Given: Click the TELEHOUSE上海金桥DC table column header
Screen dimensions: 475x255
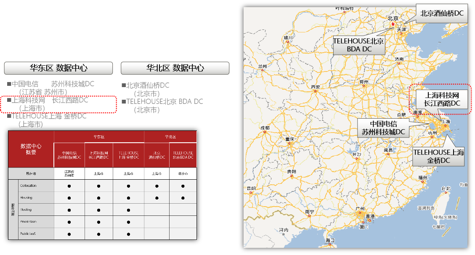Looking at the screenshot, I should (129, 155).
